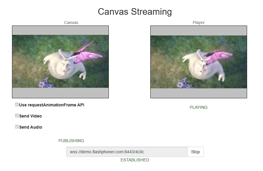263x171 pixels.
Task: Click the 'Send Audio' label text
Action: point(31,127)
